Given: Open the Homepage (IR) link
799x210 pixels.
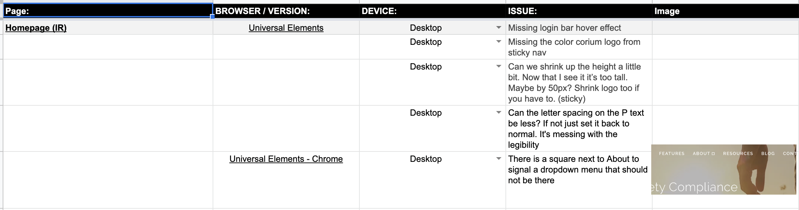Looking at the screenshot, I should 36,28.
